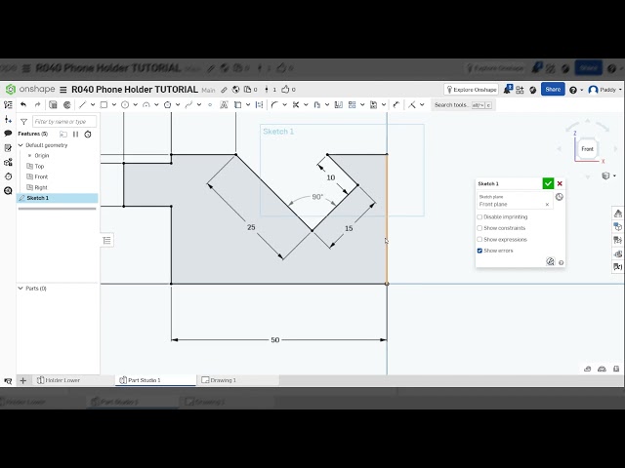Click the blue Share button
The height and width of the screenshot is (468, 625).
click(x=553, y=89)
